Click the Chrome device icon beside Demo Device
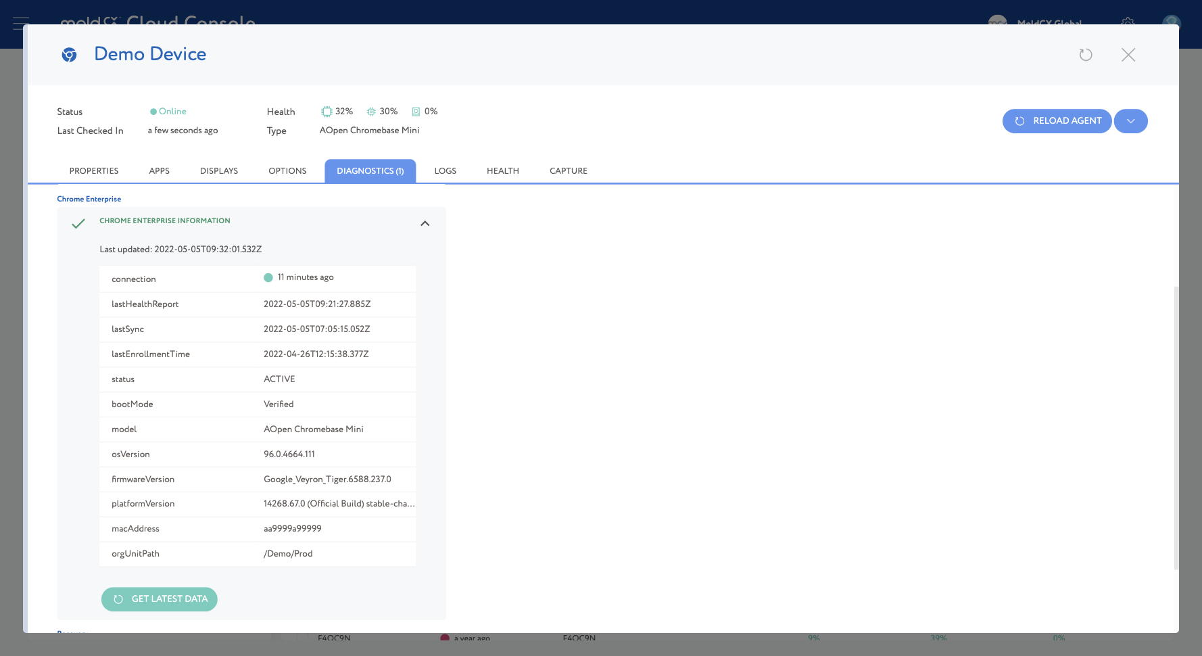 (69, 55)
